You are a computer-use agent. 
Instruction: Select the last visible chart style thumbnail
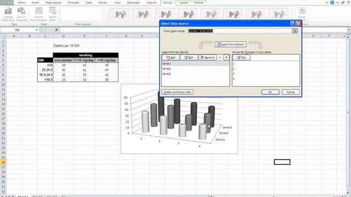279,14
